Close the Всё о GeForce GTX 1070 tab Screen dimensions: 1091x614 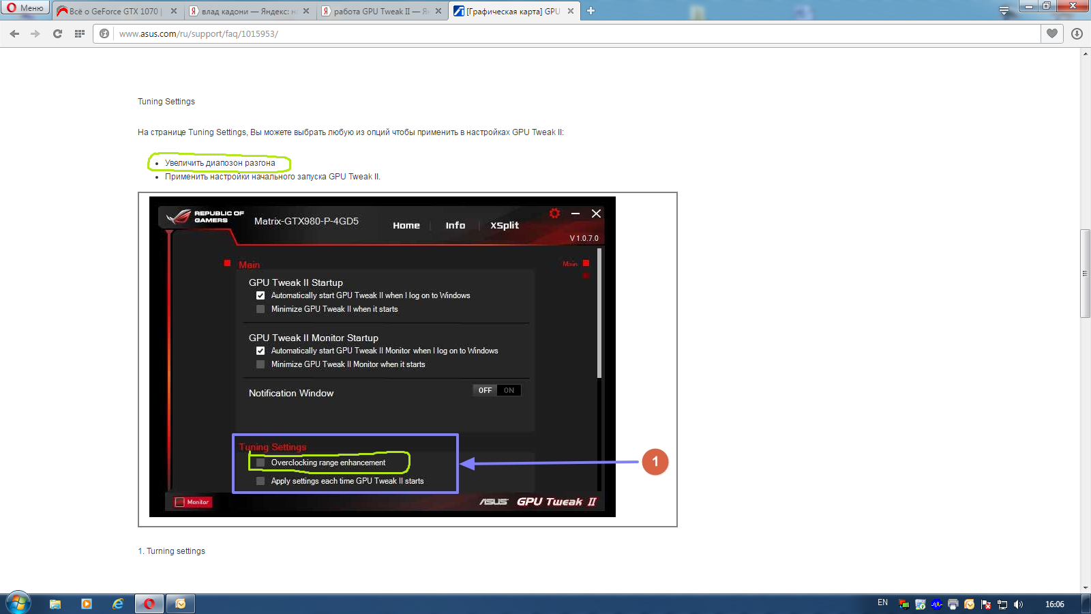click(x=174, y=11)
